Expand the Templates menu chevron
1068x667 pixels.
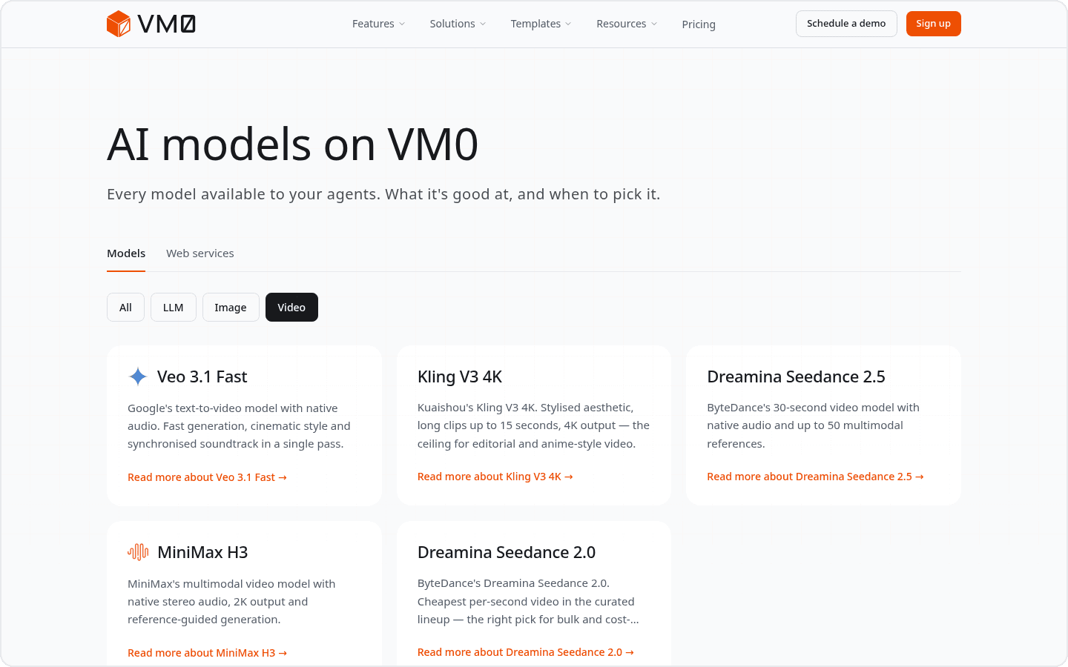coord(568,24)
